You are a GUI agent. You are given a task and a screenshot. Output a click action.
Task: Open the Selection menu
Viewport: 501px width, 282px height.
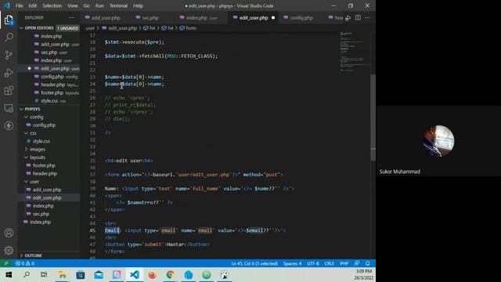[52, 5]
